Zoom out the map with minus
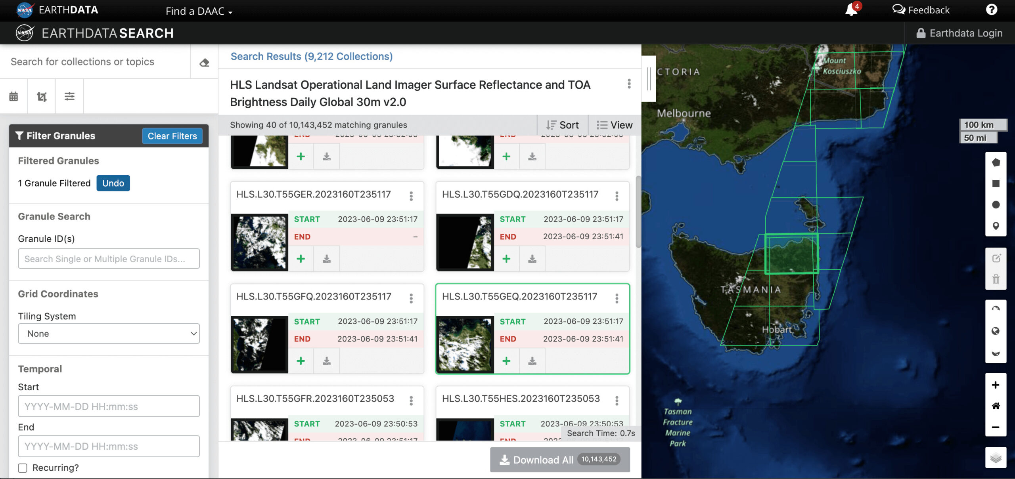This screenshot has height=479, width=1015. pyautogui.click(x=996, y=427)
